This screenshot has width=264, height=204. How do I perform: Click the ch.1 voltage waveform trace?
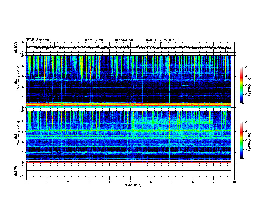tap(129, 47)
